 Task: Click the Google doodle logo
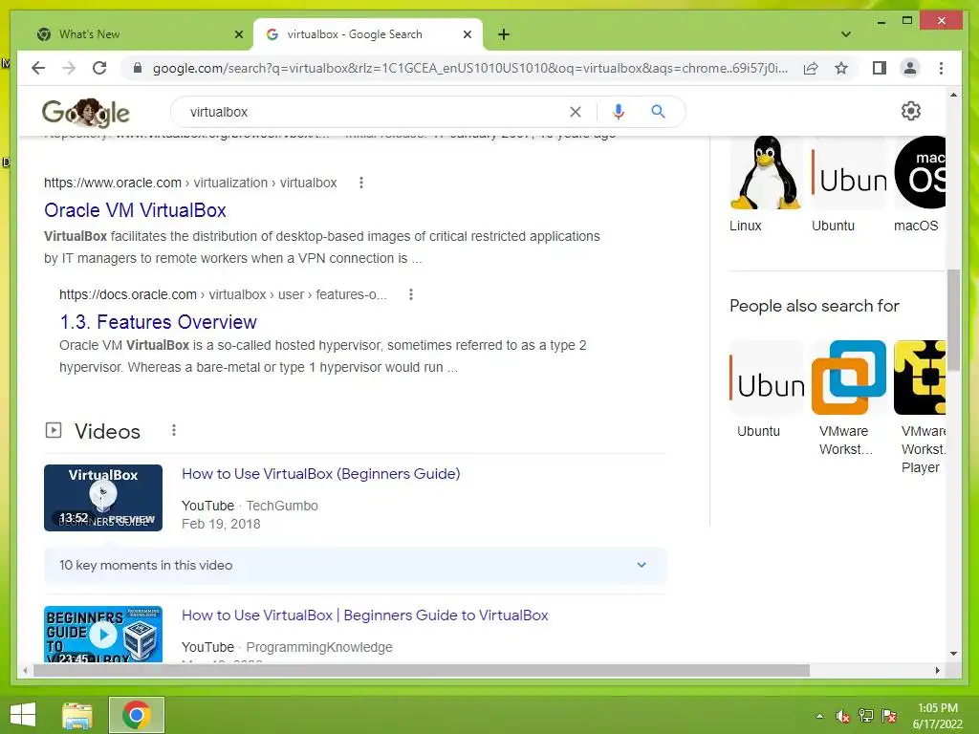(x=86, y=113)
